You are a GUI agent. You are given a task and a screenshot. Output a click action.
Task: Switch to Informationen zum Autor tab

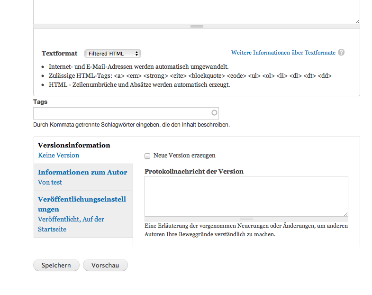[x=82, y=172]
